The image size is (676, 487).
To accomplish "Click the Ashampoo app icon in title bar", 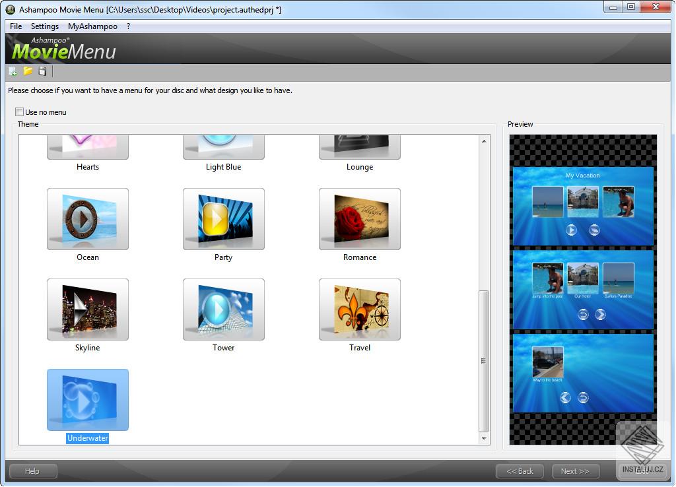I will pyautogui.click(x=10, y=9).
